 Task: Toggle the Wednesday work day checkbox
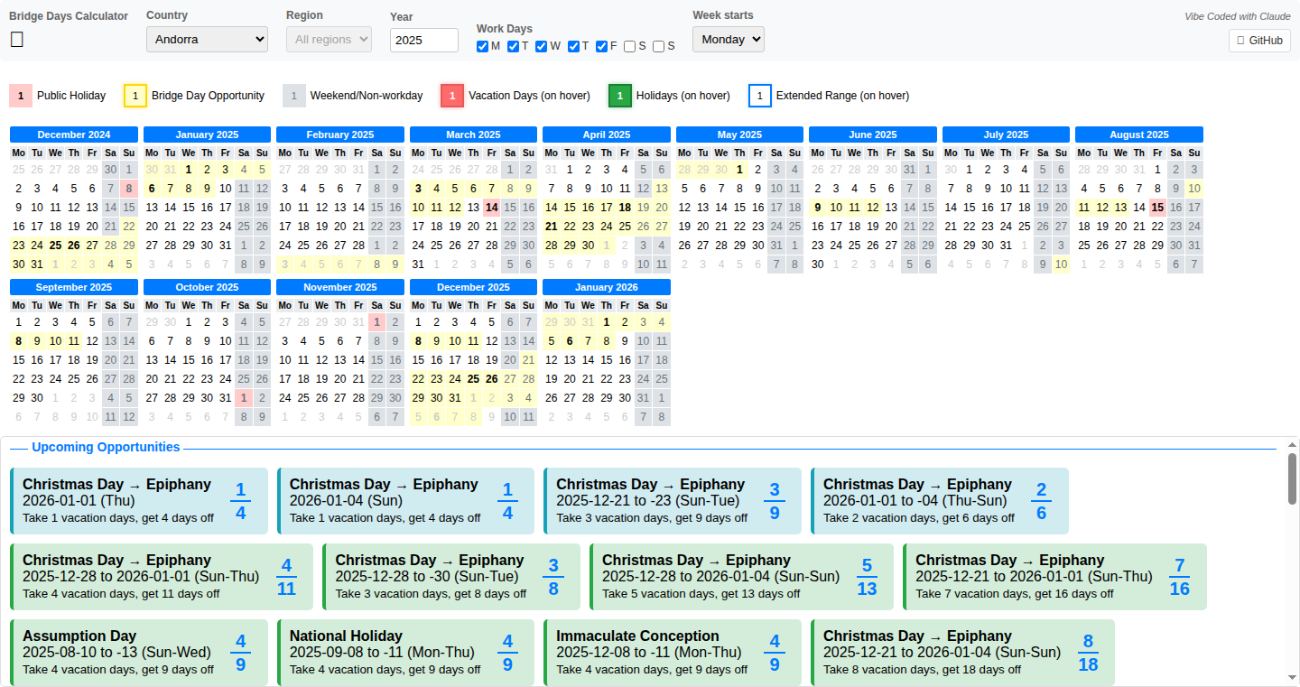[541, 46]
